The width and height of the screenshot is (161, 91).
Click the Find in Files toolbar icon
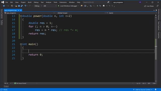coord(82,6)
